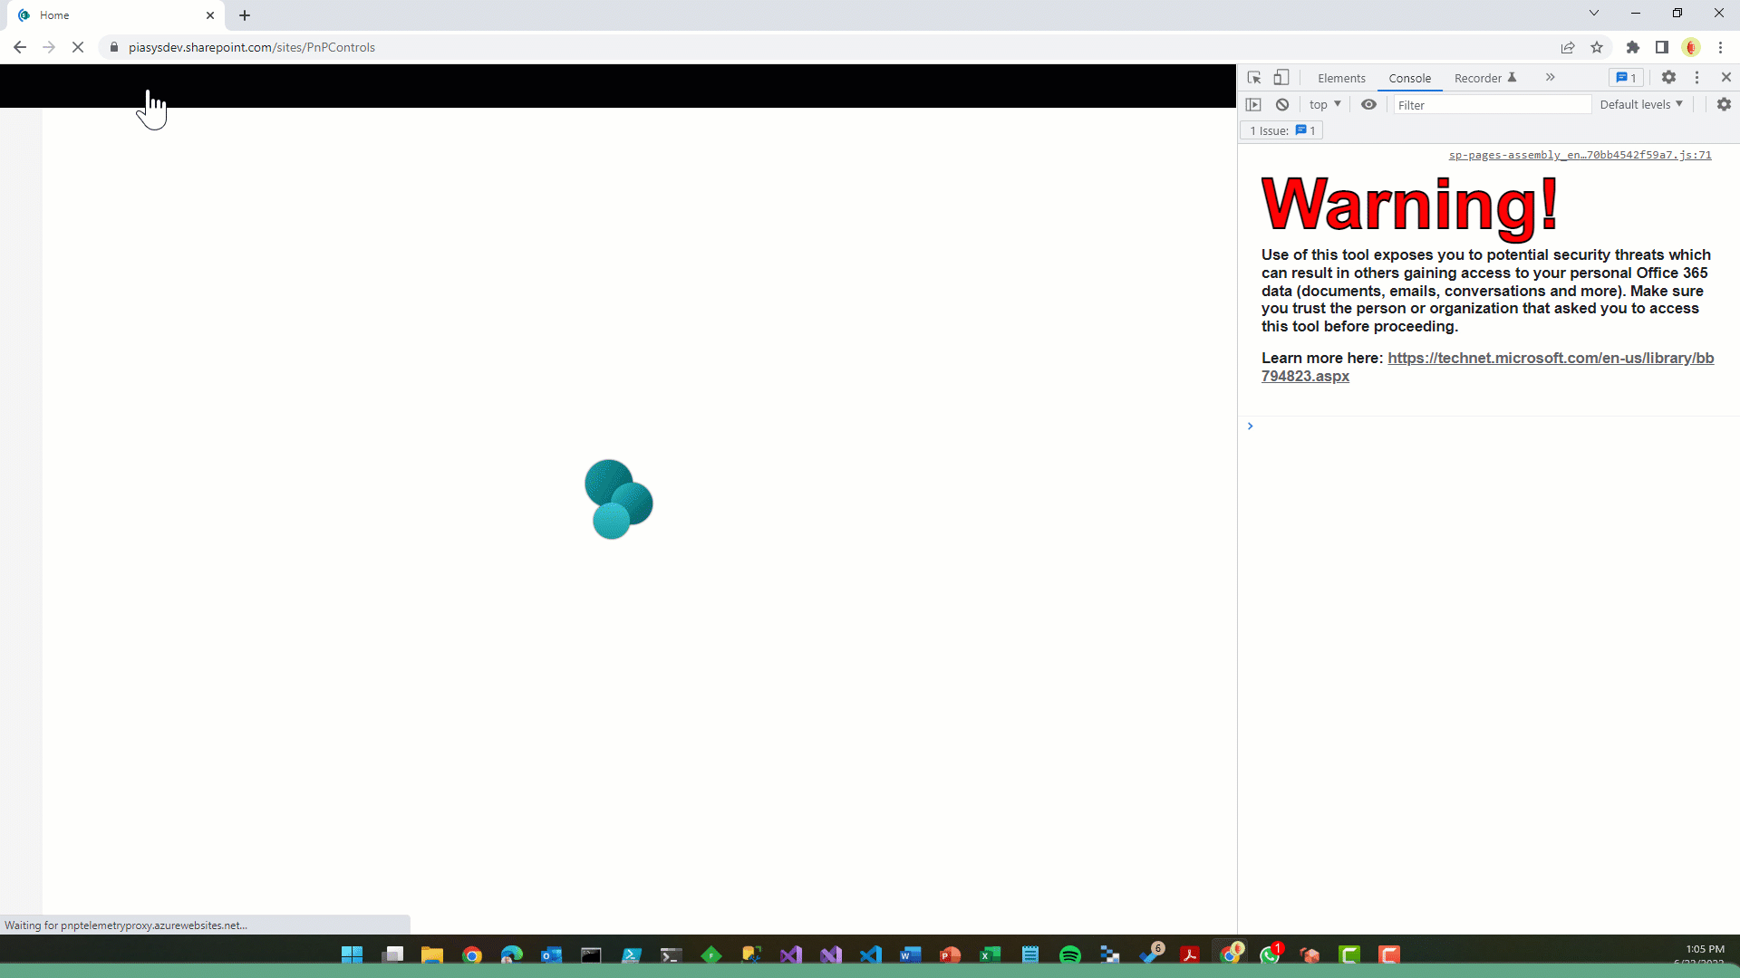This screenshot has width=1740, height=978.
Task: Toggle the inspect element icon
Action: coord(1253,78)
